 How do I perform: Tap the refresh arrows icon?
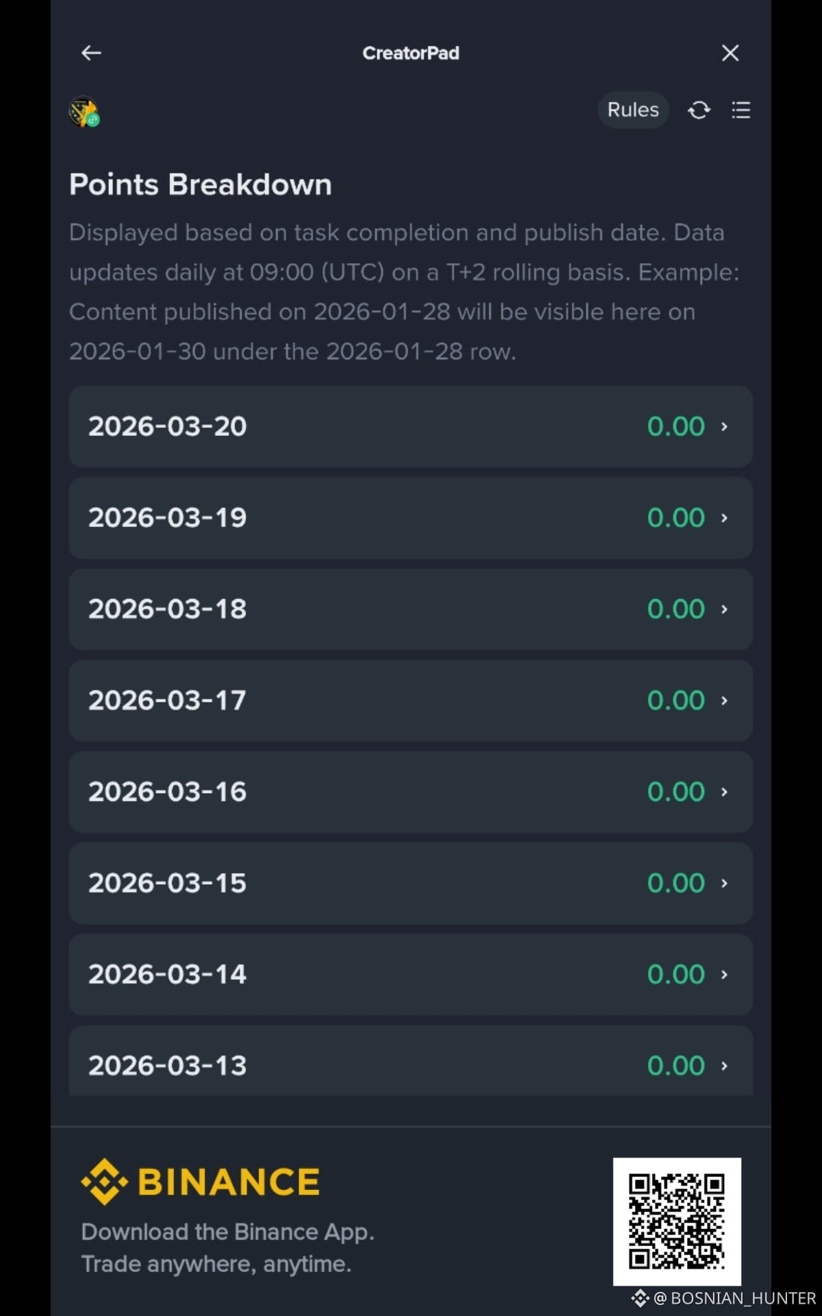point(699,110)
